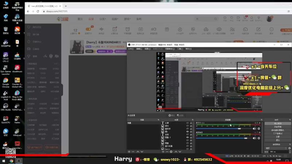Screen dimensions: 292x164
Task: Remove the scene with the Scenes minus icon
Action: point(133,152)
